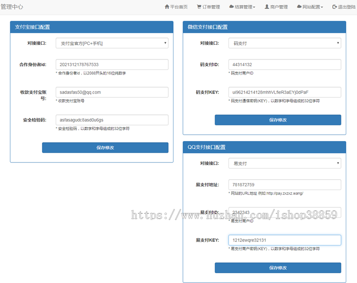Expand the 网站配置 dropdown menu
The width and height of the screenshot is (357, 283).
point(310,7)
